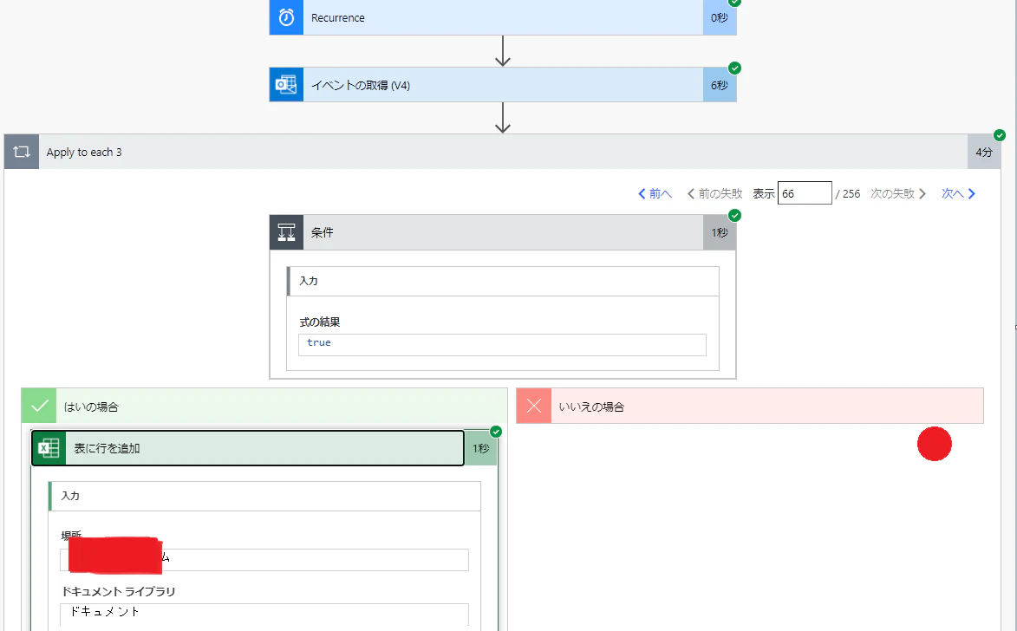Click the Recurrence alarm clock icon
Viewport: 1017px width, 631px height.
click(286, 17)
